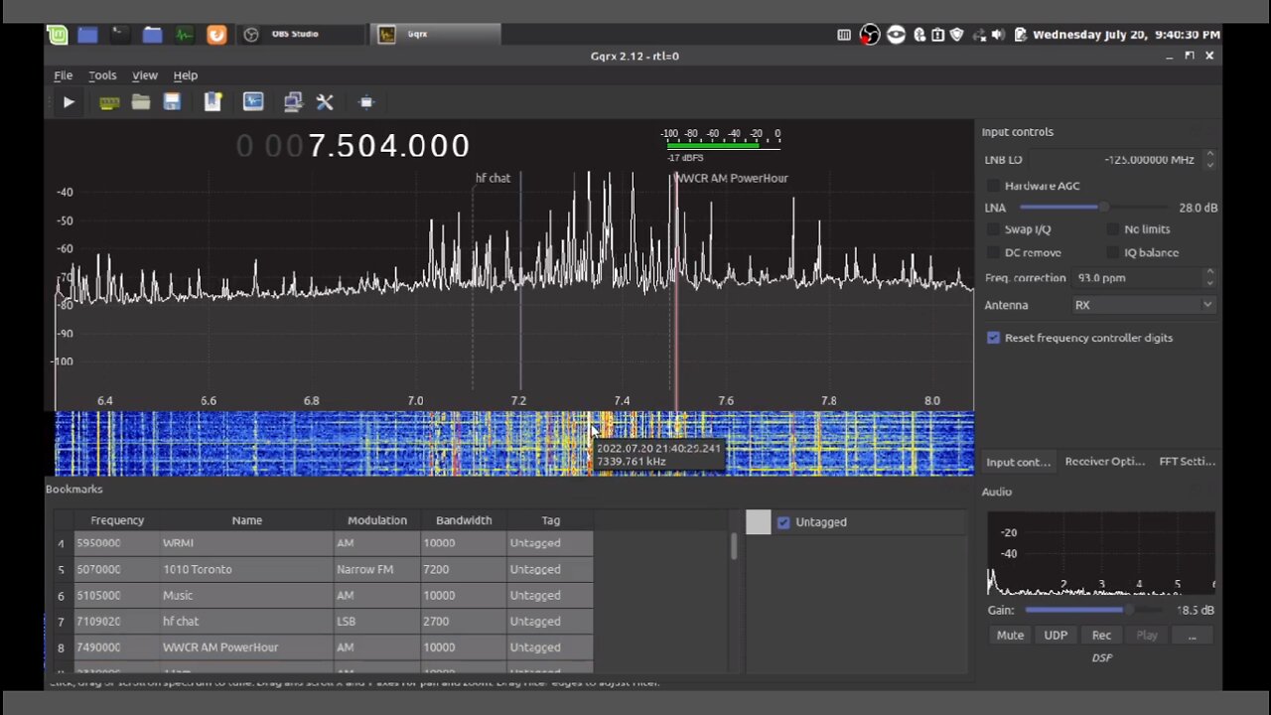Click the show desktop panel icon
Screen dimensions: 1271x715
[87, 35]
